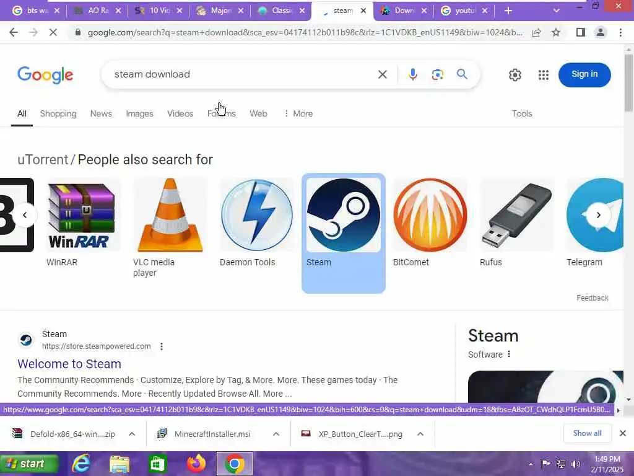634x476 pixels.
Task: Click the Google logo
Action: coord(45,75)
